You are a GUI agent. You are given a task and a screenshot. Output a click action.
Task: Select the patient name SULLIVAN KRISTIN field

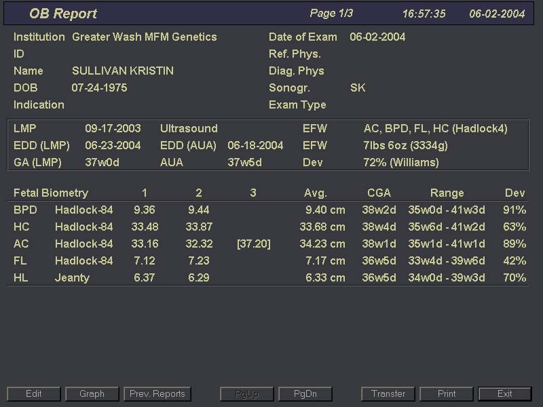click(122, 71)
